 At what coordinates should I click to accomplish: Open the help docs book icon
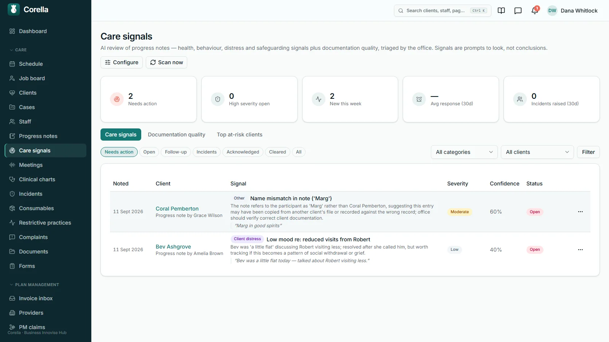click(501, 11)
